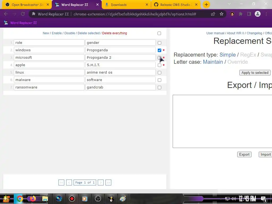Open the Windows Start button

[x=6, y=199]
